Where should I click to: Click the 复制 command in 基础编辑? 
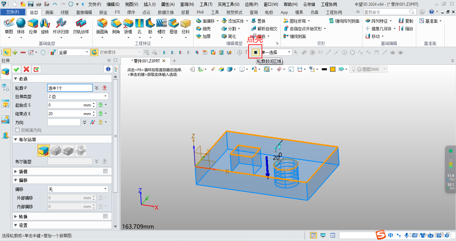point(406,20)
